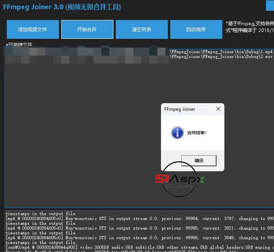Screen dimensions: 274x252
Task: Confirm the dialog with 确定
Action: point(199,160)
